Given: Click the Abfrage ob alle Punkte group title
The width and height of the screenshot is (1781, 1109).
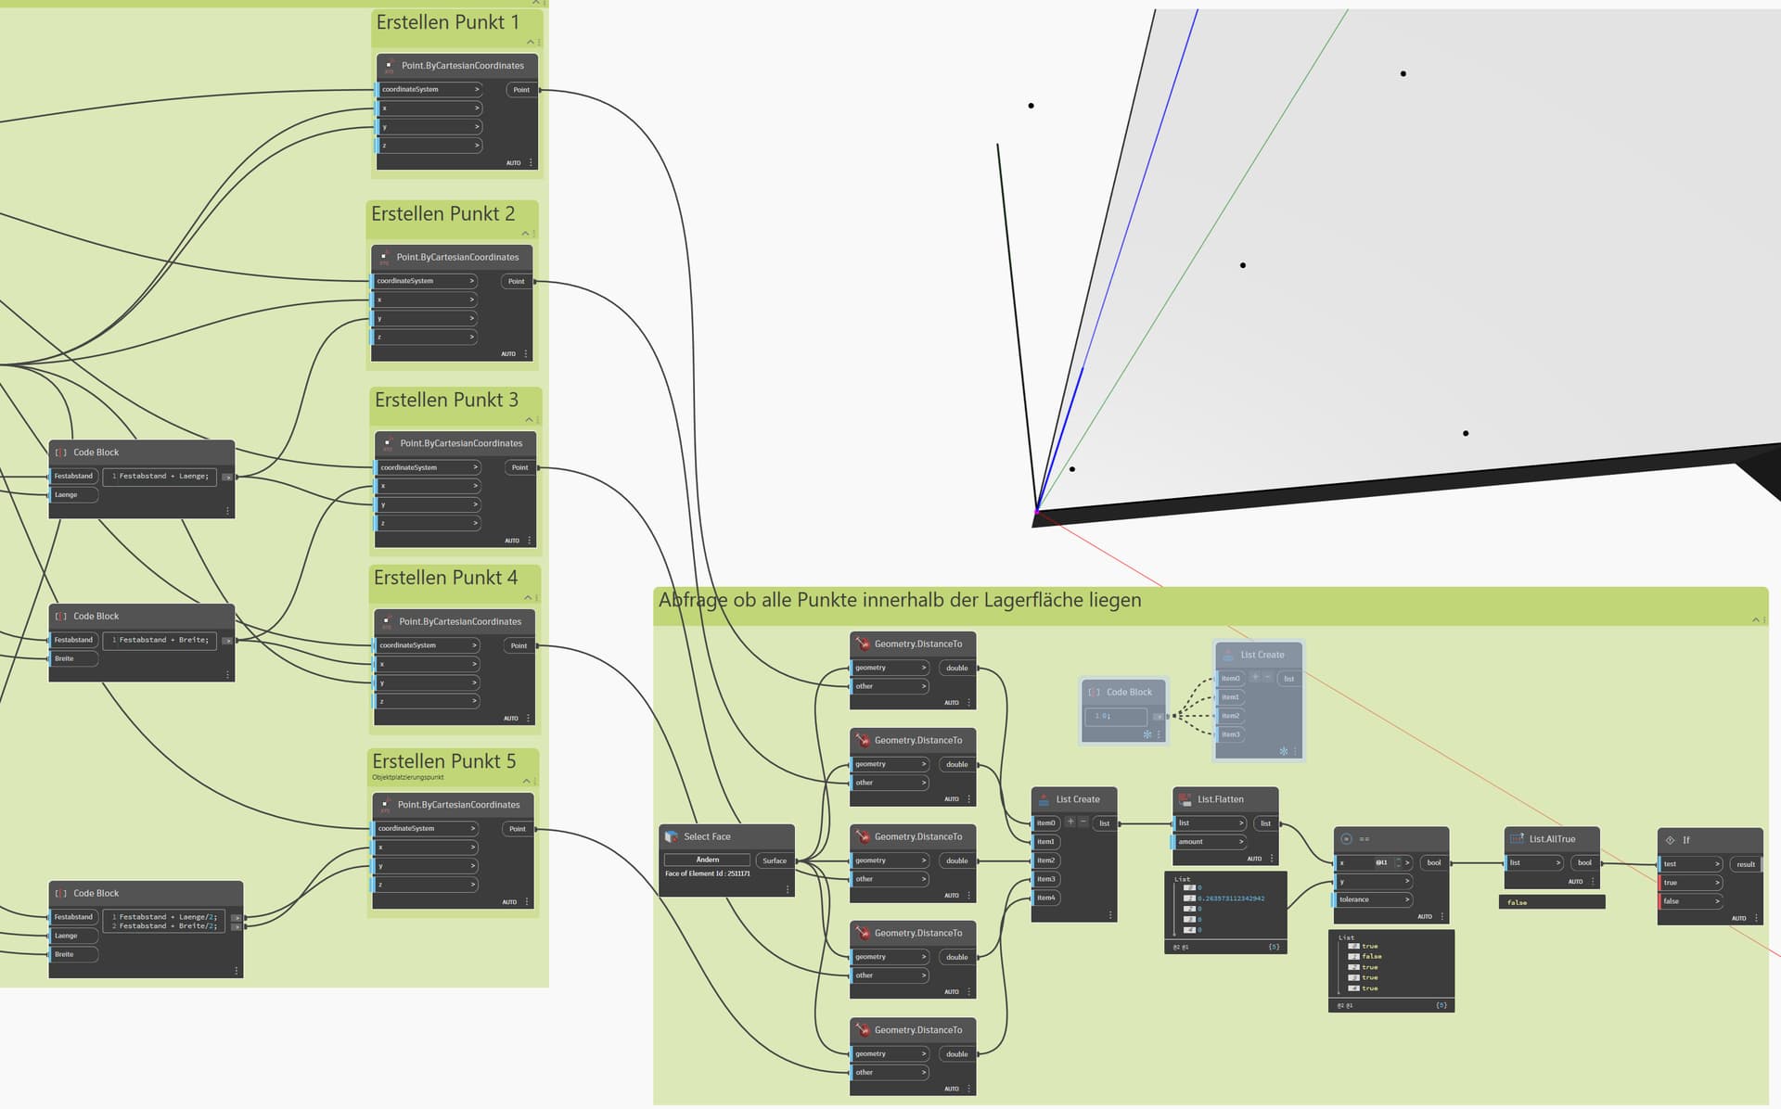Looking at the screenshot, I should coord(900,601).
